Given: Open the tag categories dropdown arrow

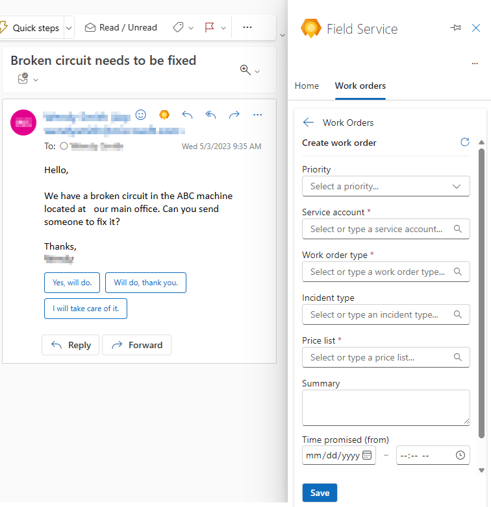Looking at the screenshot, I should coord(191,28).
